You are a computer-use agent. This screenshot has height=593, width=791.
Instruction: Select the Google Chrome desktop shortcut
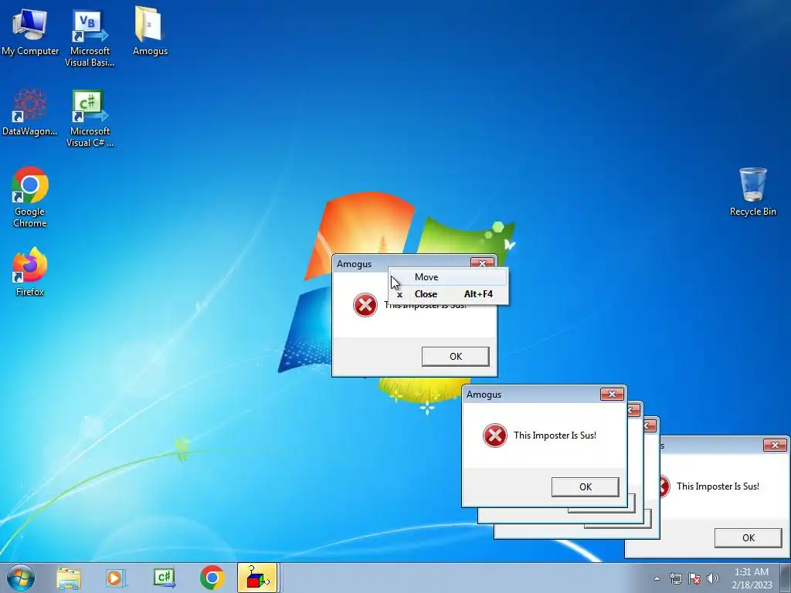[30, 197]
